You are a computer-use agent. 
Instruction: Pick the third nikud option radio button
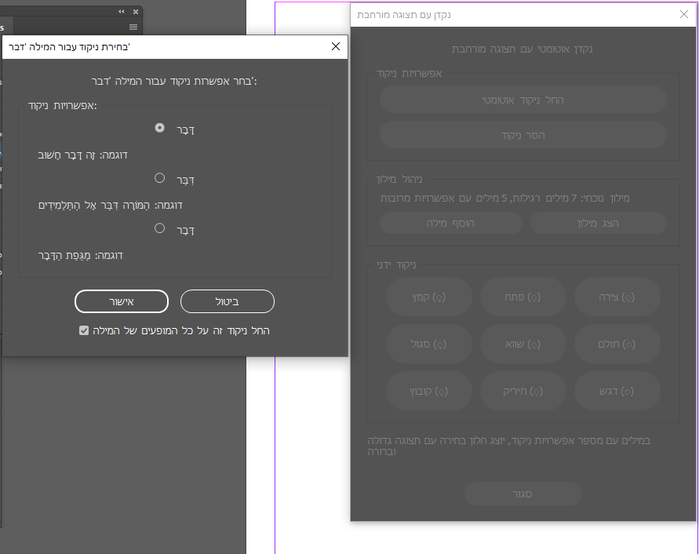(x=160, y=228)
